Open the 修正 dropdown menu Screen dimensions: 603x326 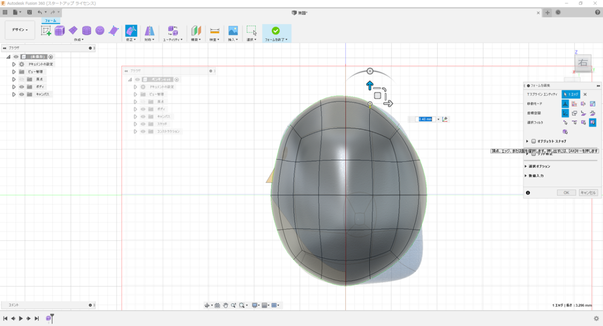tap(131, 39)
